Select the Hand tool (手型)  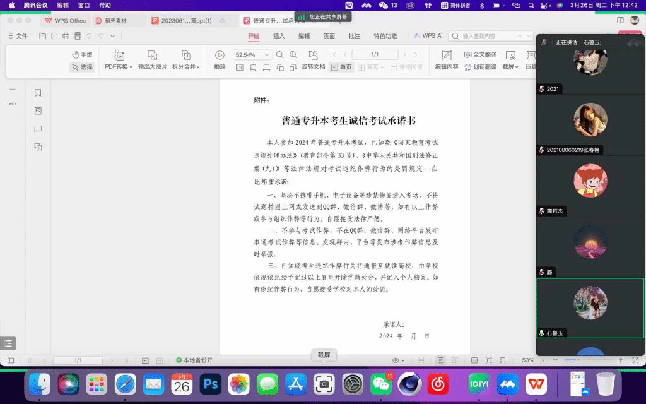[82, 55]
